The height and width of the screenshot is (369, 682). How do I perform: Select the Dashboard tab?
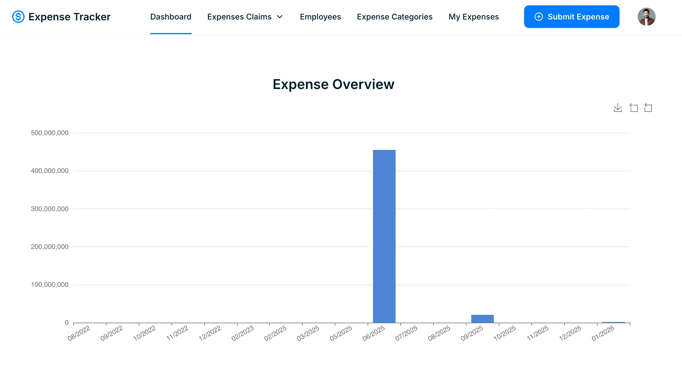point(171,17)
